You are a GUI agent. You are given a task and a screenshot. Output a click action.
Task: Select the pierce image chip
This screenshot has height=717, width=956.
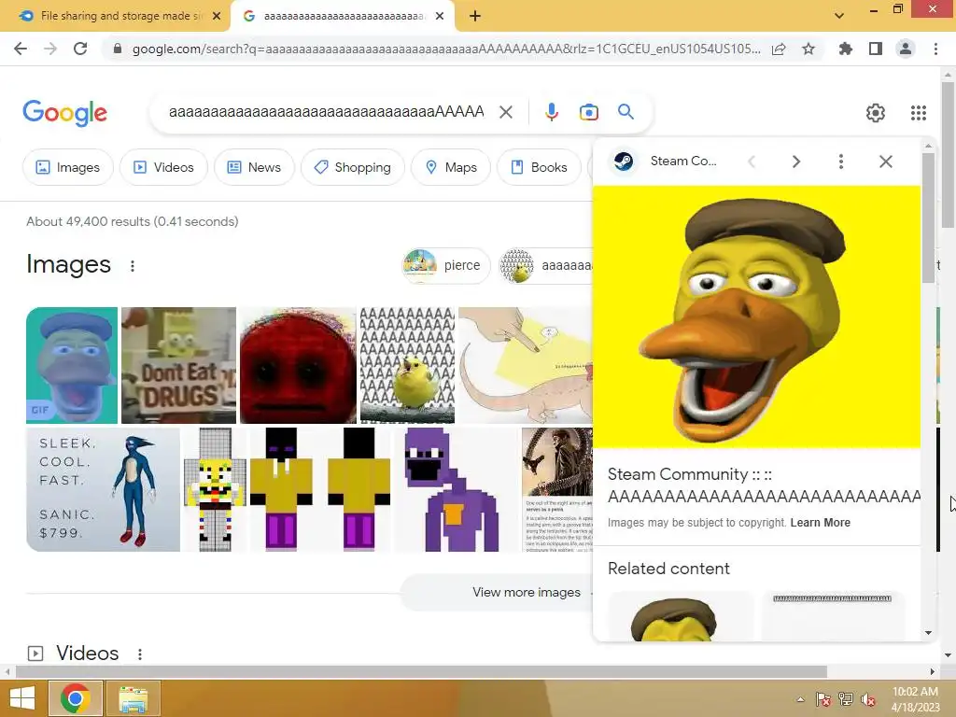tap(445, 265)
